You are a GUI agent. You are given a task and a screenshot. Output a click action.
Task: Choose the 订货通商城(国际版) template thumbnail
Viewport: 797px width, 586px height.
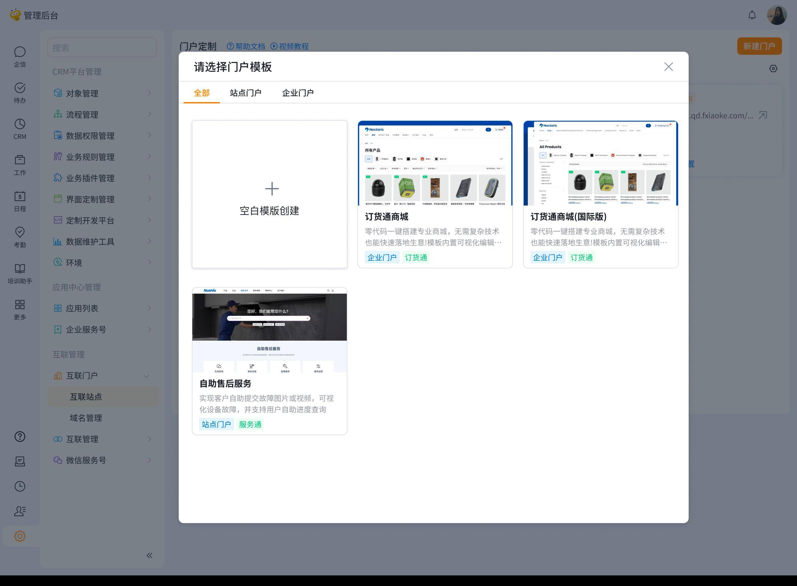(601, 163)
